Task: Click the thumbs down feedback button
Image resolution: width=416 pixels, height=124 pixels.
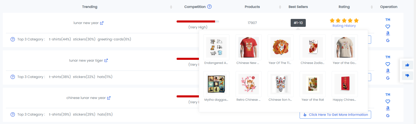Action: pyautogui.click(x=407, y=75)
